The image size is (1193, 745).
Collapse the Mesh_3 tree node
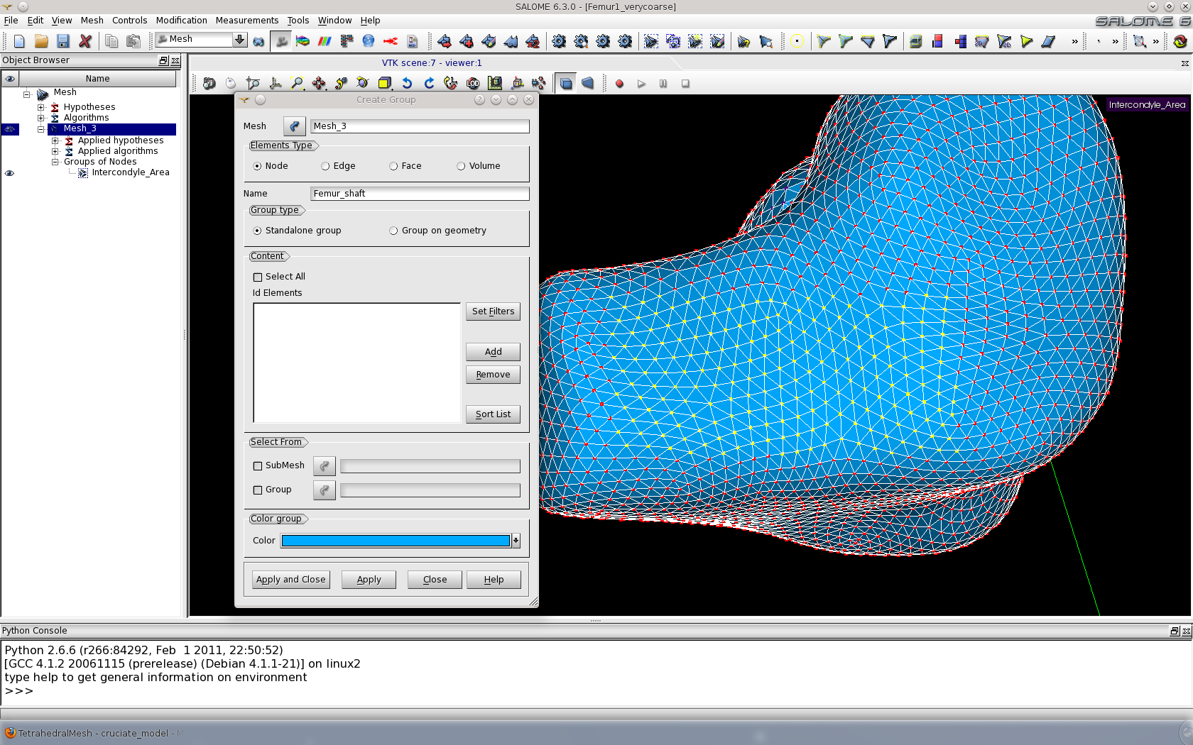41,129
